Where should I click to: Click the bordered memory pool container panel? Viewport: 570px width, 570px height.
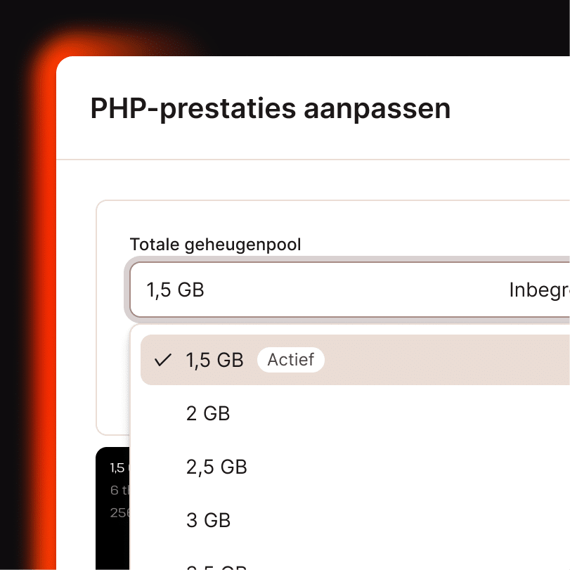[x=111, y=316]
